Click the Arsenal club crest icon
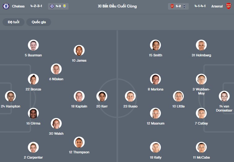The width and height of the screenshot is (234, 162). tap(228, 6)
